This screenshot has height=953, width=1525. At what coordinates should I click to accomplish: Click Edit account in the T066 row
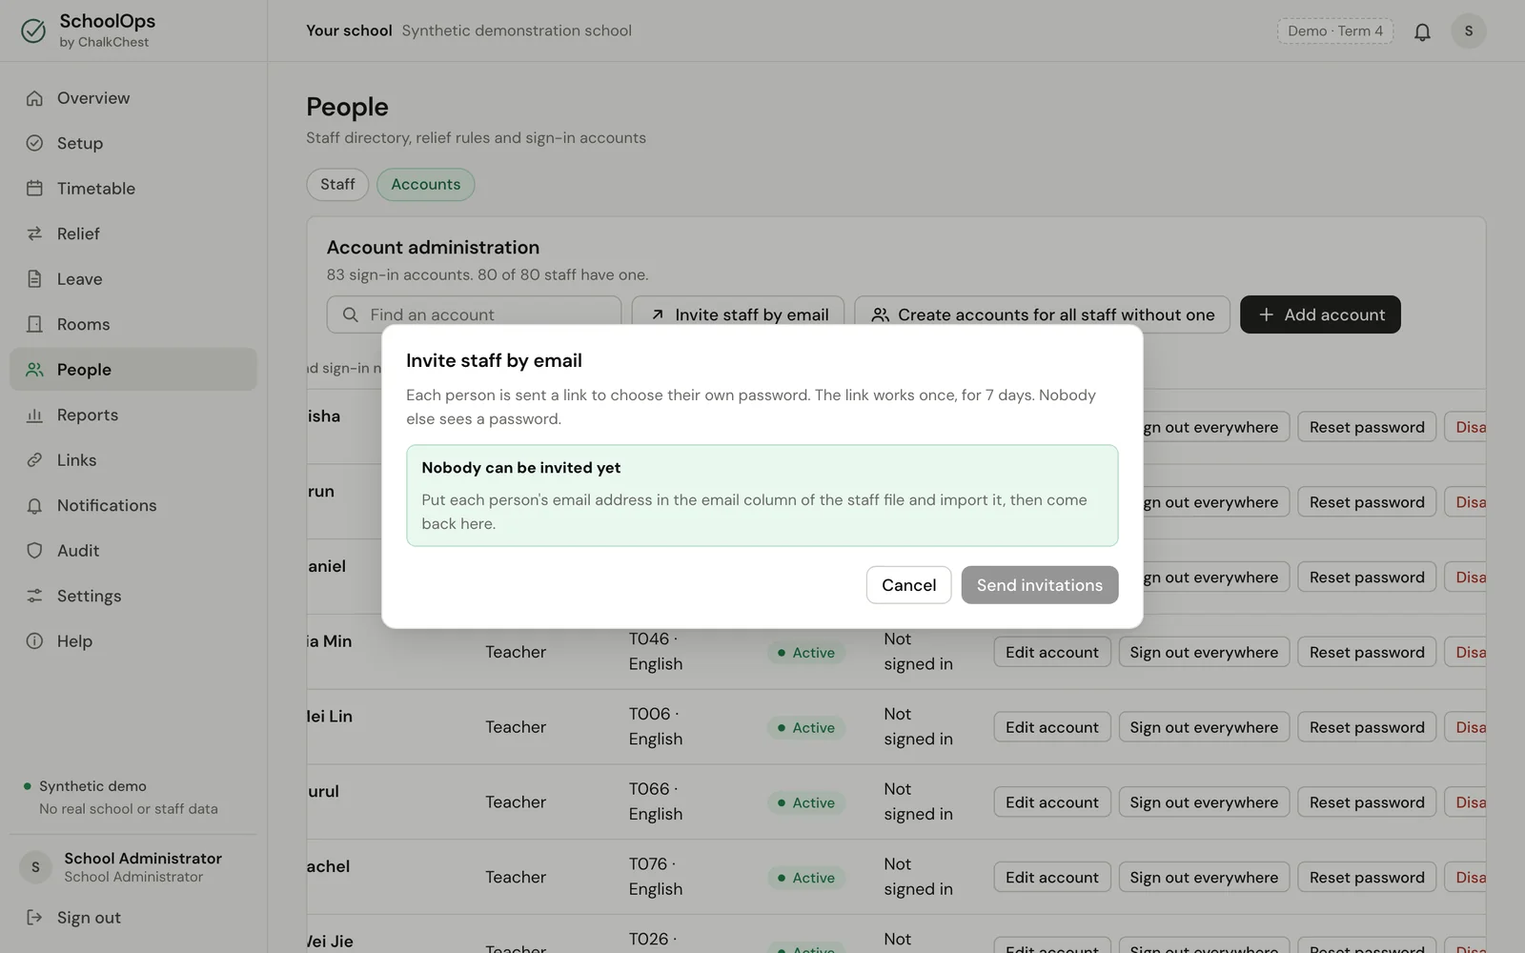tap(1051, 802)
